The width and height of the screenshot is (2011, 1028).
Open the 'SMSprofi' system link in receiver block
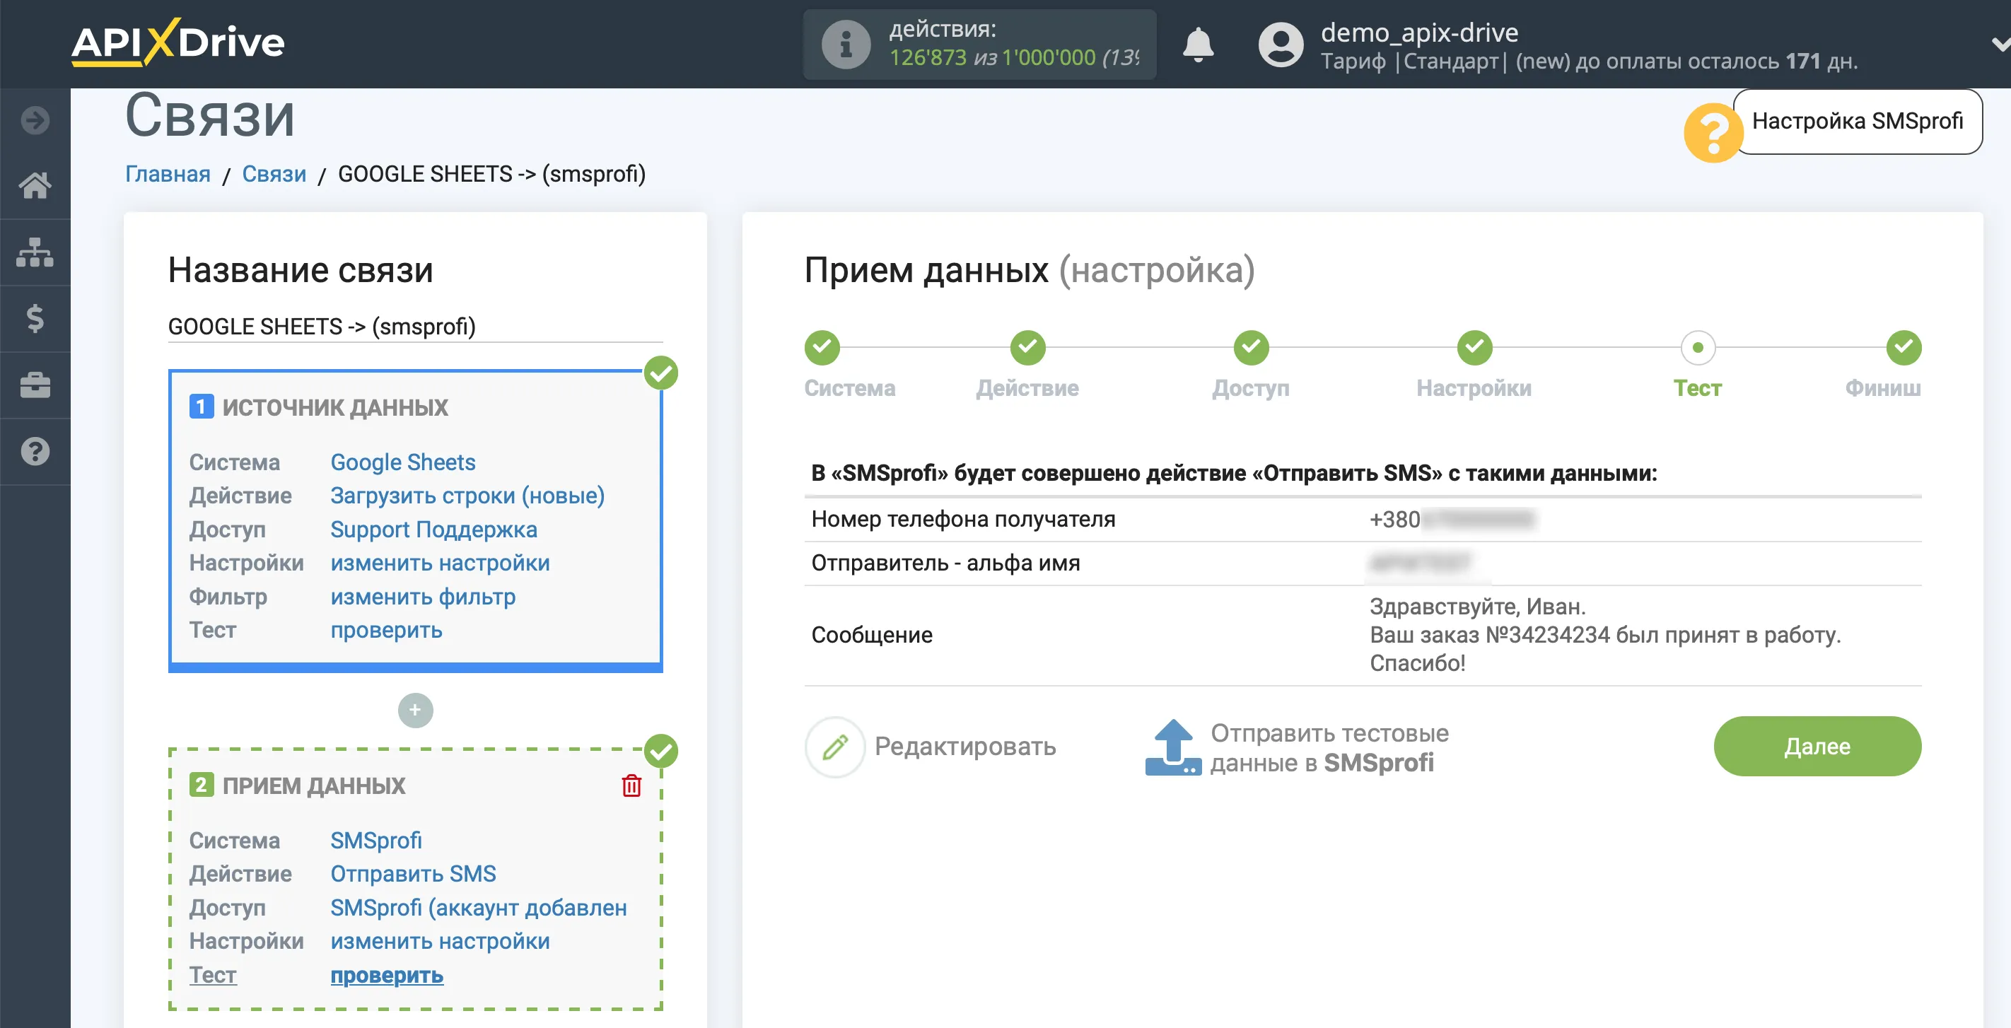click(x=375, y=840)
